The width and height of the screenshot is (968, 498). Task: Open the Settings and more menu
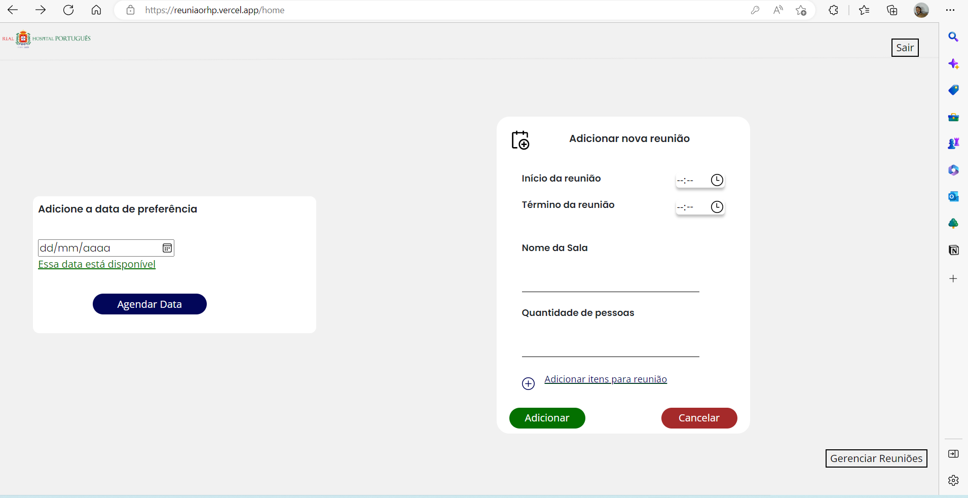[951, 10]
